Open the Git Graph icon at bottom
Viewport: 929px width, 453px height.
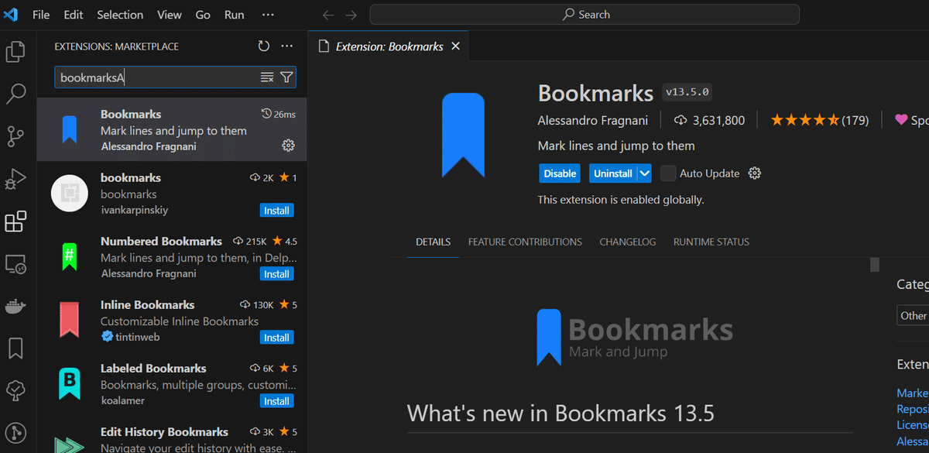(x=15, y=432)
